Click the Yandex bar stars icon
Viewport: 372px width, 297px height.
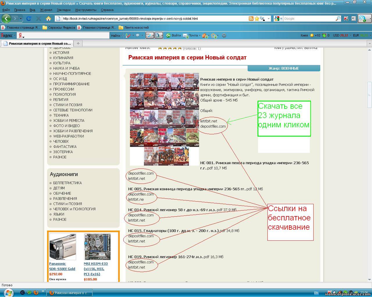point(214,35)
